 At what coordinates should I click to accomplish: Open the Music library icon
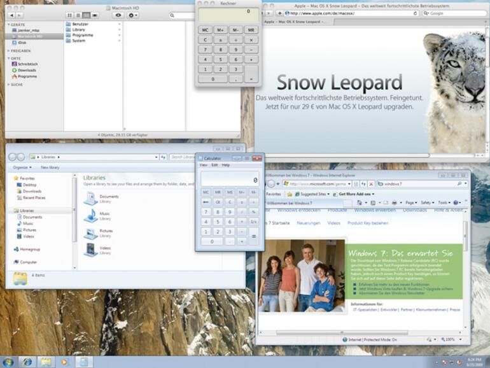coord(91,216)
